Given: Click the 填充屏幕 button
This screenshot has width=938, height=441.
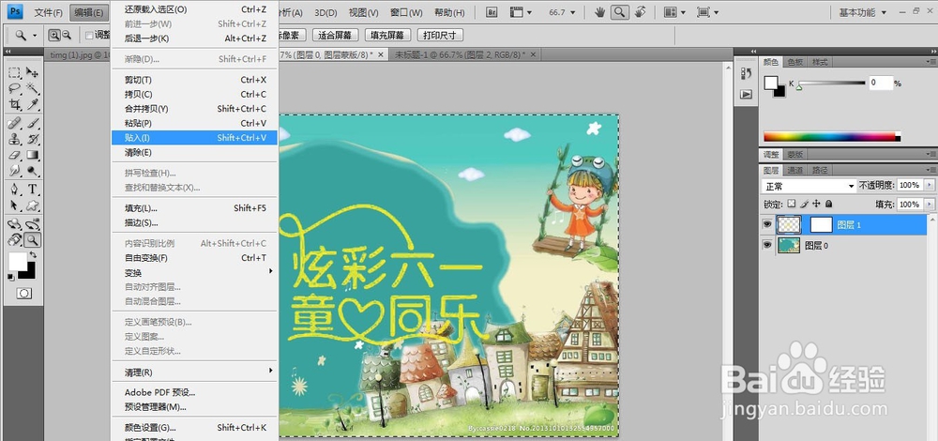Looking at the screenshot, I should click(387, 36).
